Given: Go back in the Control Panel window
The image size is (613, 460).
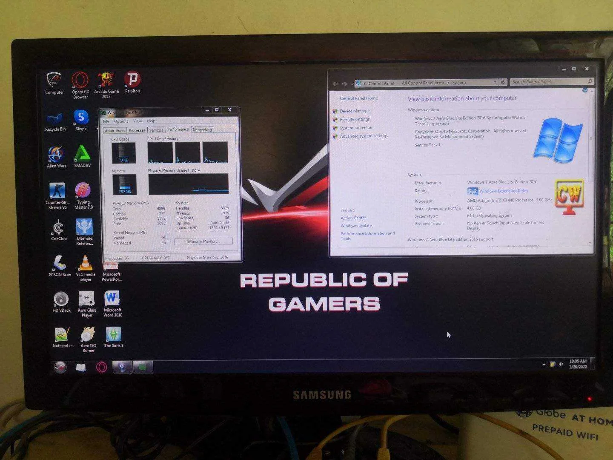Looking at the screenshot, I should pyautogui.click(x=335, y=84).
